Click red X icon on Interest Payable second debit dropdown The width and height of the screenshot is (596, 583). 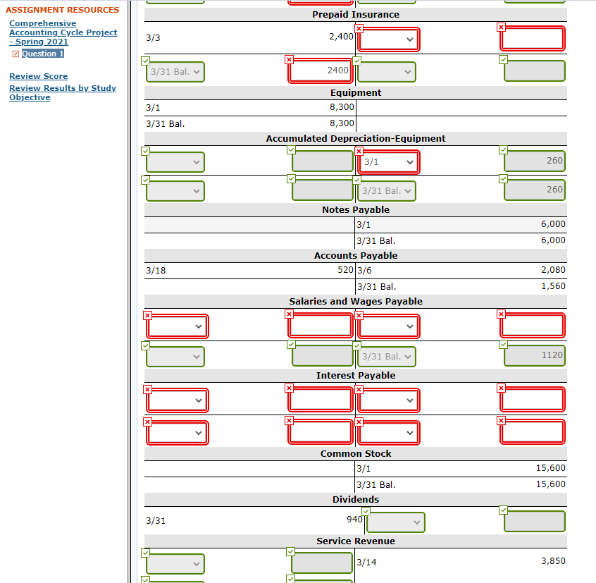[x=147, y=422]
